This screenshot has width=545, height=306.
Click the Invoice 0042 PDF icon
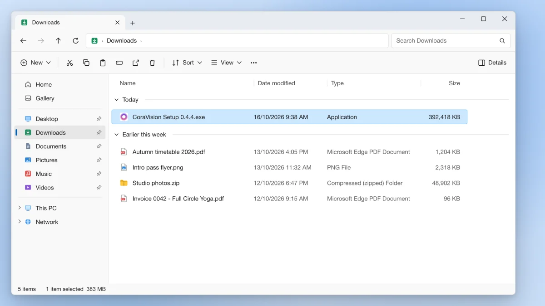coord(124,199)
